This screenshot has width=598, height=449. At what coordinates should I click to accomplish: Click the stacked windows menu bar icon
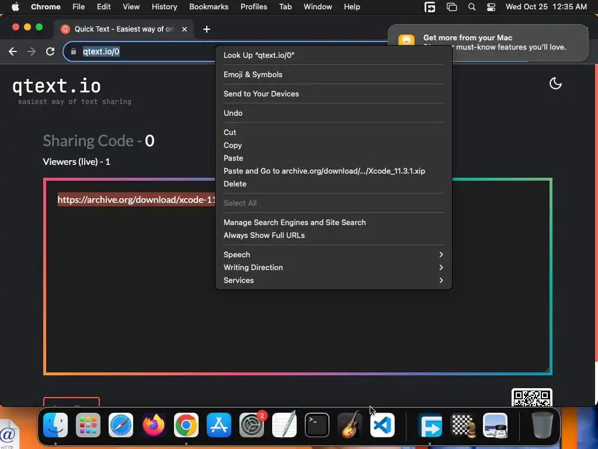click(451, 6)
